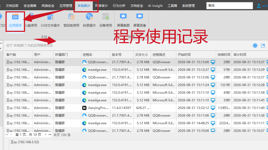Select the 1分1秒 duration cell
The height and width of the screenshot is (150, 268).
pos(225,85)
